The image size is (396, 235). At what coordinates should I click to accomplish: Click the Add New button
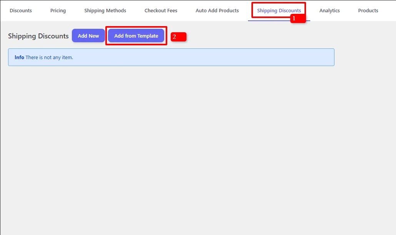[x=88, y=36]
